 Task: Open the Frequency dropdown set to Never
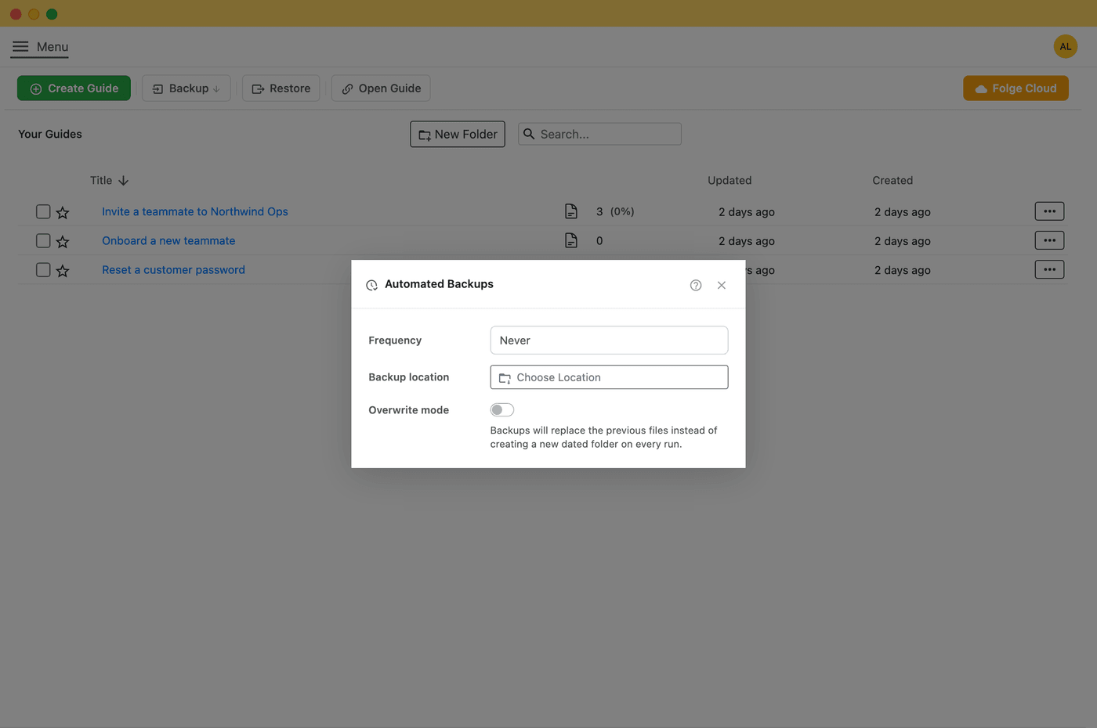609,341
